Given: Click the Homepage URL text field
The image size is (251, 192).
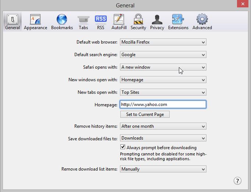Looking at the screenshot, I should [163, 104].
